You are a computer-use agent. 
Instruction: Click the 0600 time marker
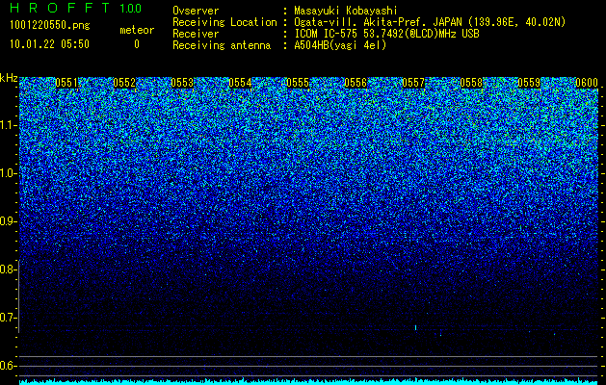(587, 83)
